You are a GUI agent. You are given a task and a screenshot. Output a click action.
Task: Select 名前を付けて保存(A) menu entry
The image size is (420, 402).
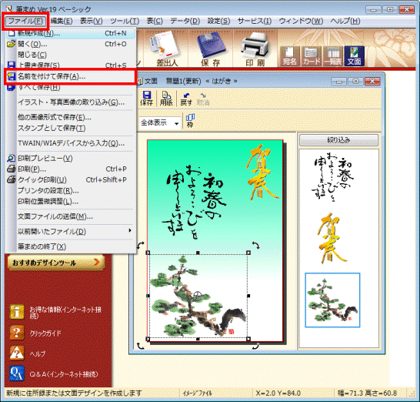pos(71,77)
